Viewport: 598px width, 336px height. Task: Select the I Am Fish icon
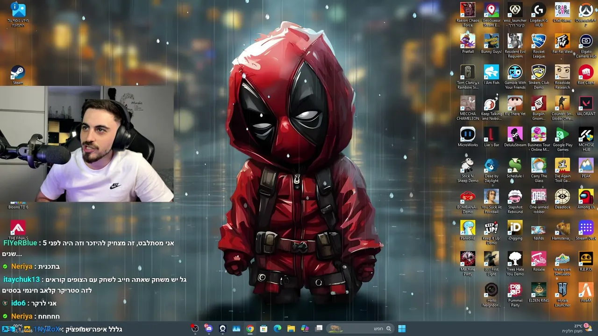[491, 75]
